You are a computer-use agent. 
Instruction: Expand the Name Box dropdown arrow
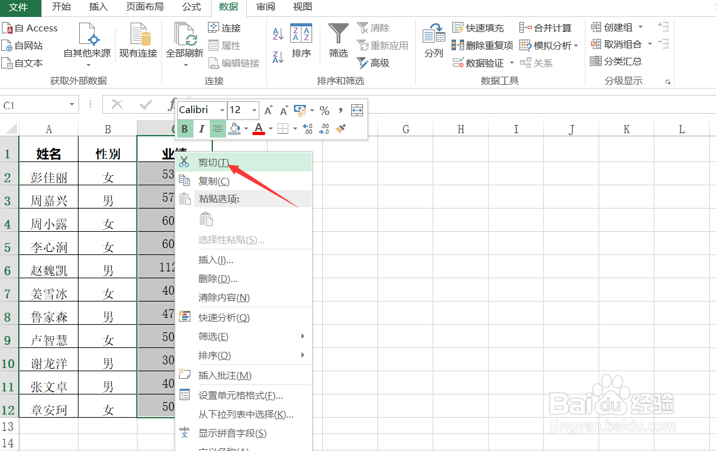tap(72, 105)
